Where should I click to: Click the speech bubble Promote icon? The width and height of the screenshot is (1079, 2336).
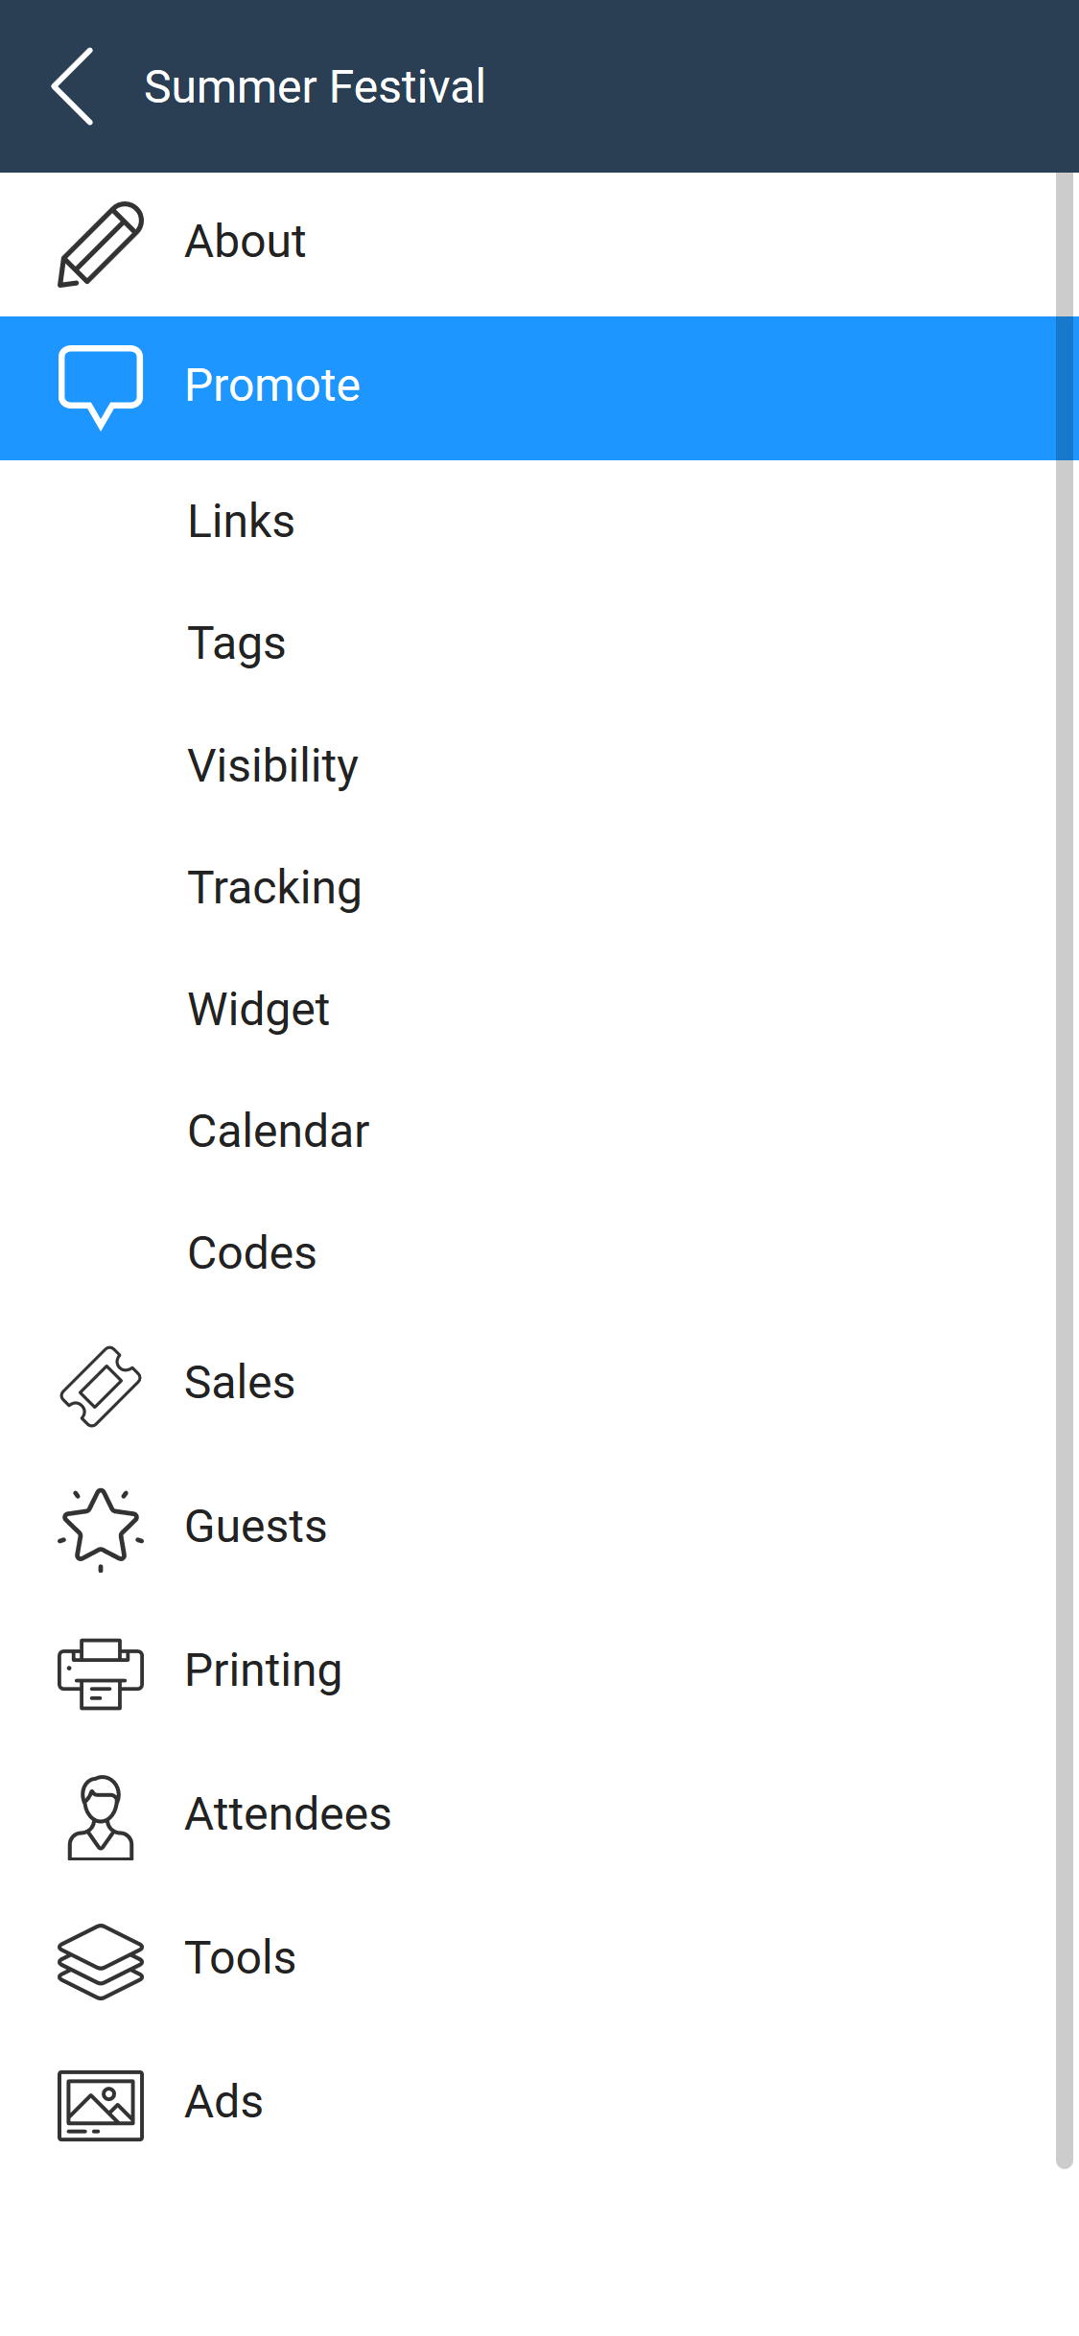click(101, 386)
